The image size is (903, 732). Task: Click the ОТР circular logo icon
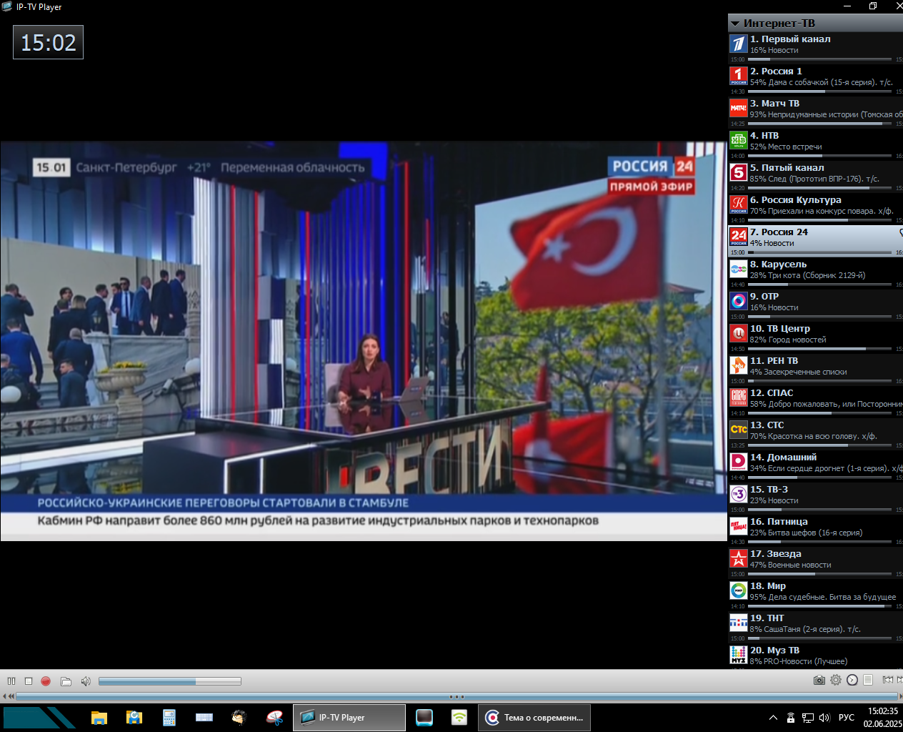pos(739,301)
